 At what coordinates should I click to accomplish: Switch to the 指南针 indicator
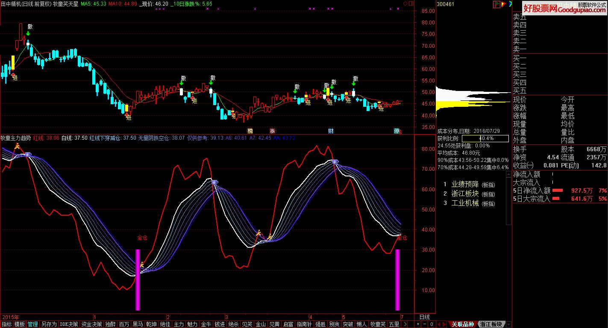point(304,324)
